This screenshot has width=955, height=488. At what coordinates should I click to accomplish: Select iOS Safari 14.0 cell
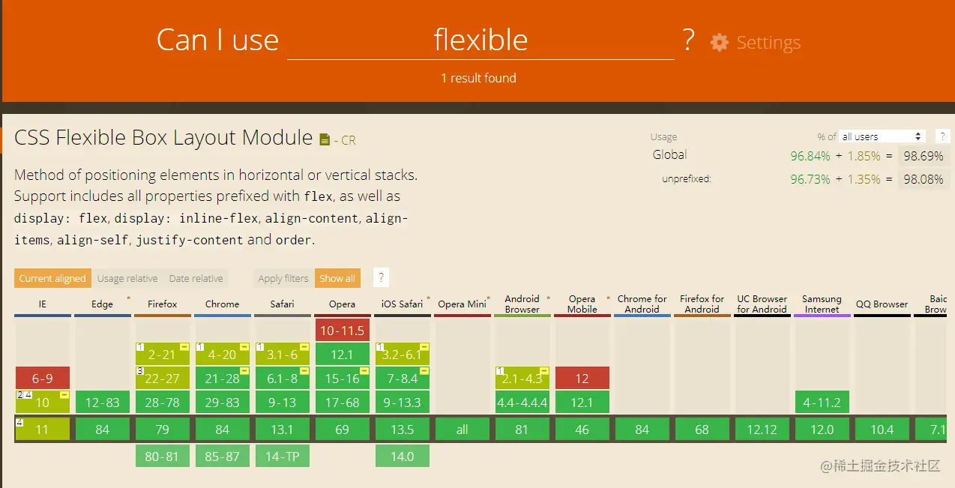tap(403, 456)
